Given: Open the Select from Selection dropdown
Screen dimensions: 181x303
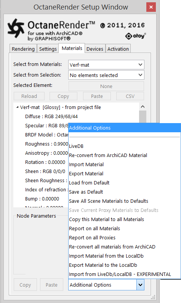Looking at the screenshot, I should pyautogui.click(x=106, y=75).
